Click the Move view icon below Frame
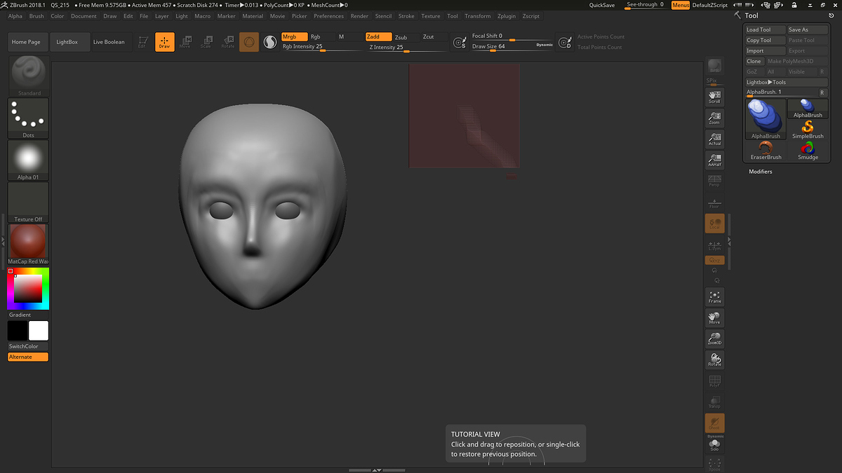This screenshot has width=842, height=473. (x=714, y=318)
